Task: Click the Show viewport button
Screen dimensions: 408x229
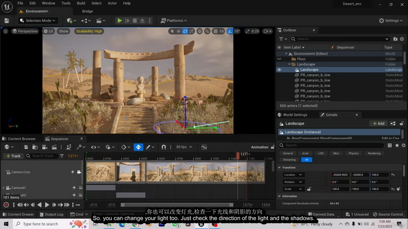Action: coord(64,31)
